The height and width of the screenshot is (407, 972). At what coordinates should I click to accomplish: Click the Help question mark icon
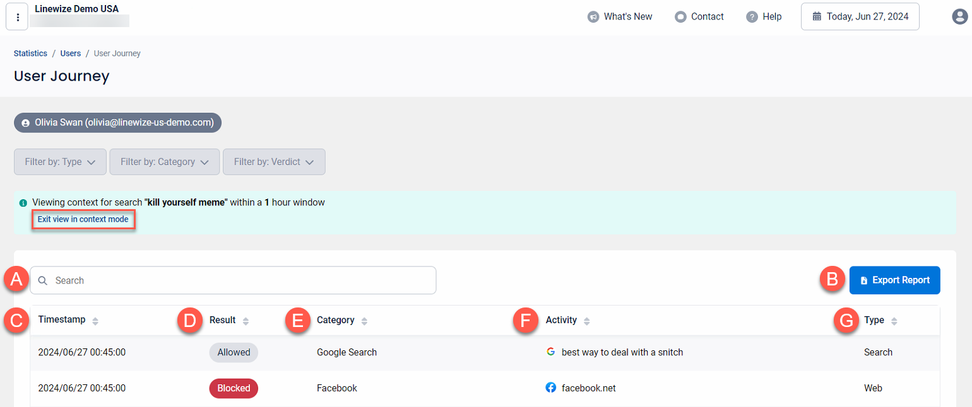(x=751, y=16)
